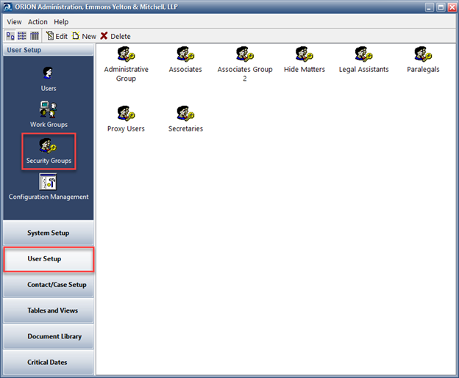Open the Users icon in sidebar
The height and width of the screenshot is (378, 459).
49,79
